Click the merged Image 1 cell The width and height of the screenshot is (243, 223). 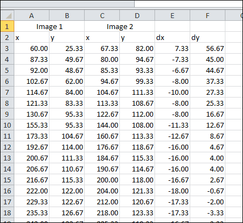(49, 26)
